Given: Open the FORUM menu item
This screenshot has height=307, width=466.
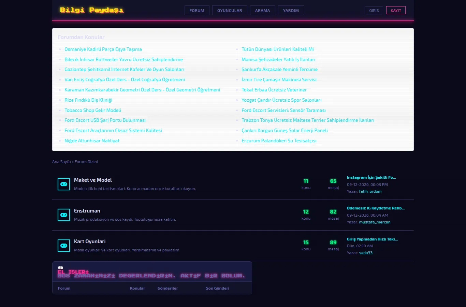Looking at the screenshot, I should point(197,11).
